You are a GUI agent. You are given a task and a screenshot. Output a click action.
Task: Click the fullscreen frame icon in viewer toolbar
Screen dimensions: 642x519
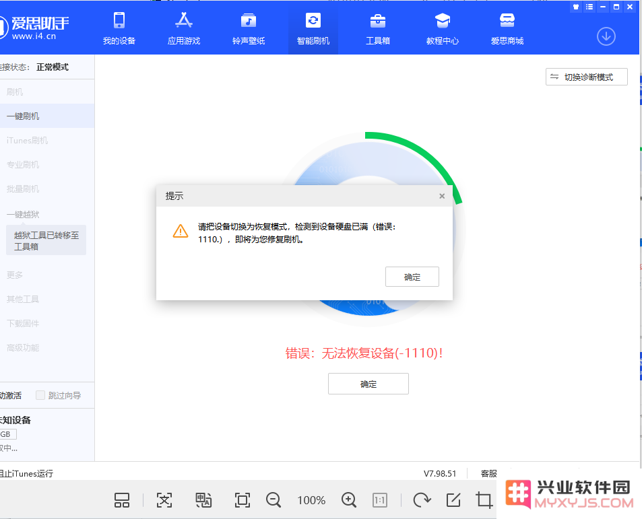pyautogui.click(x=243, y=499)
